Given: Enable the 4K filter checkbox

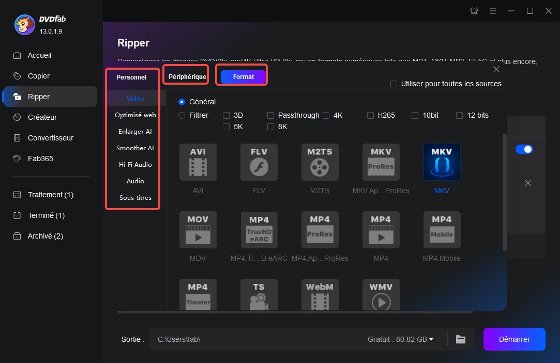Looking at the screenshot, I should [326, 116].
